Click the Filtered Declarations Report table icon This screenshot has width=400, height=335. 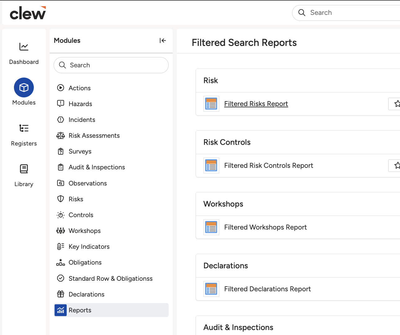click(211, 289)
